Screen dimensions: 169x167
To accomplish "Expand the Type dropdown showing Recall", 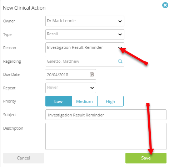I will [85, 35].
